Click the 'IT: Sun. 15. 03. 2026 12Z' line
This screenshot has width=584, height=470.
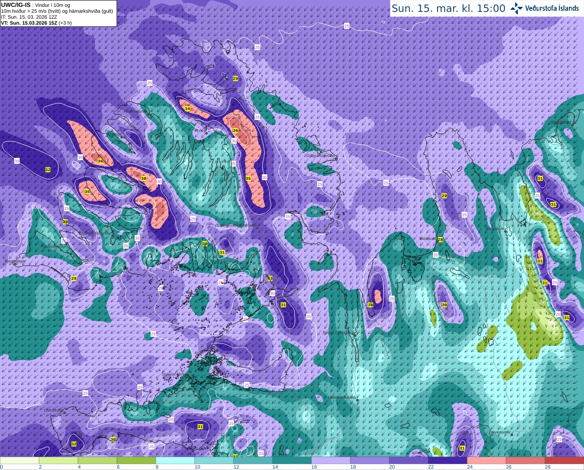coord(29,17)
